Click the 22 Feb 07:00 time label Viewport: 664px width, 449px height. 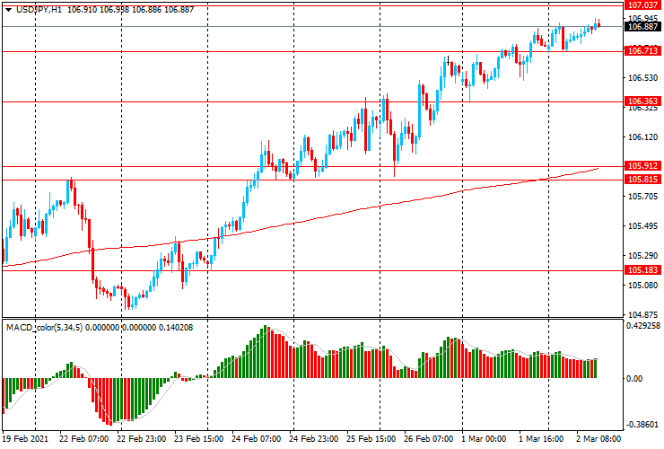point(83,439)
